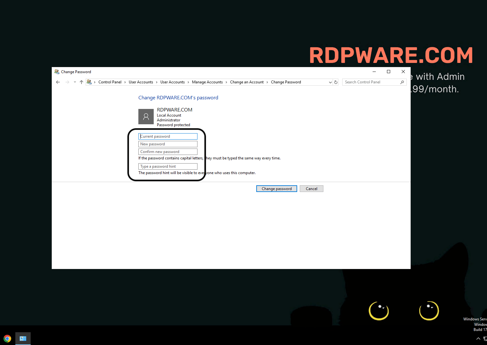Minimize the Change Password window
The height and width of the screenshot is (345, 487).
click(374, 72)
